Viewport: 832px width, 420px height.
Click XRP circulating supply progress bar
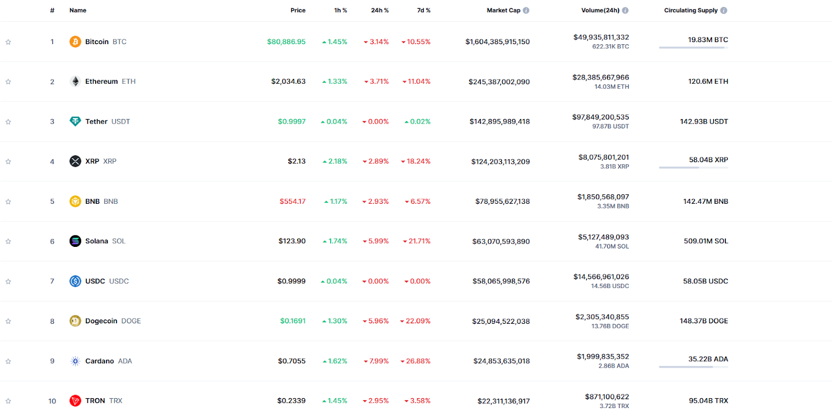[x=693, y=167]
